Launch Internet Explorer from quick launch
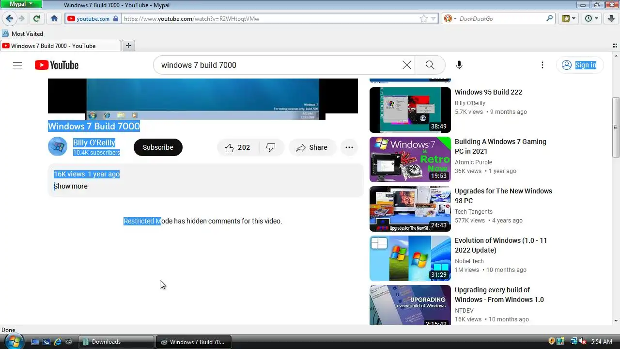The height and width of the screenshot is (349, 620). (x=58, y=342)
